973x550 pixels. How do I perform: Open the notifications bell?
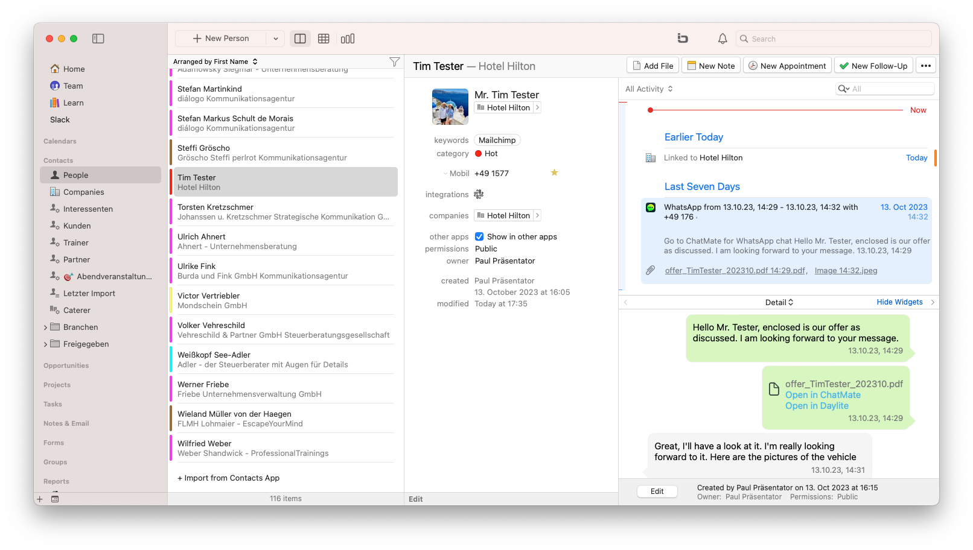(723, 39)
